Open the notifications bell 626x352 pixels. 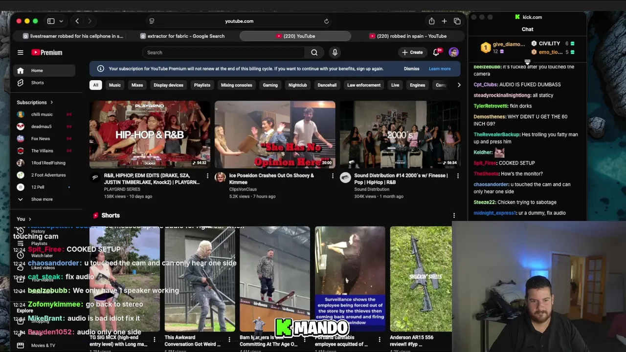click(436, 52)
